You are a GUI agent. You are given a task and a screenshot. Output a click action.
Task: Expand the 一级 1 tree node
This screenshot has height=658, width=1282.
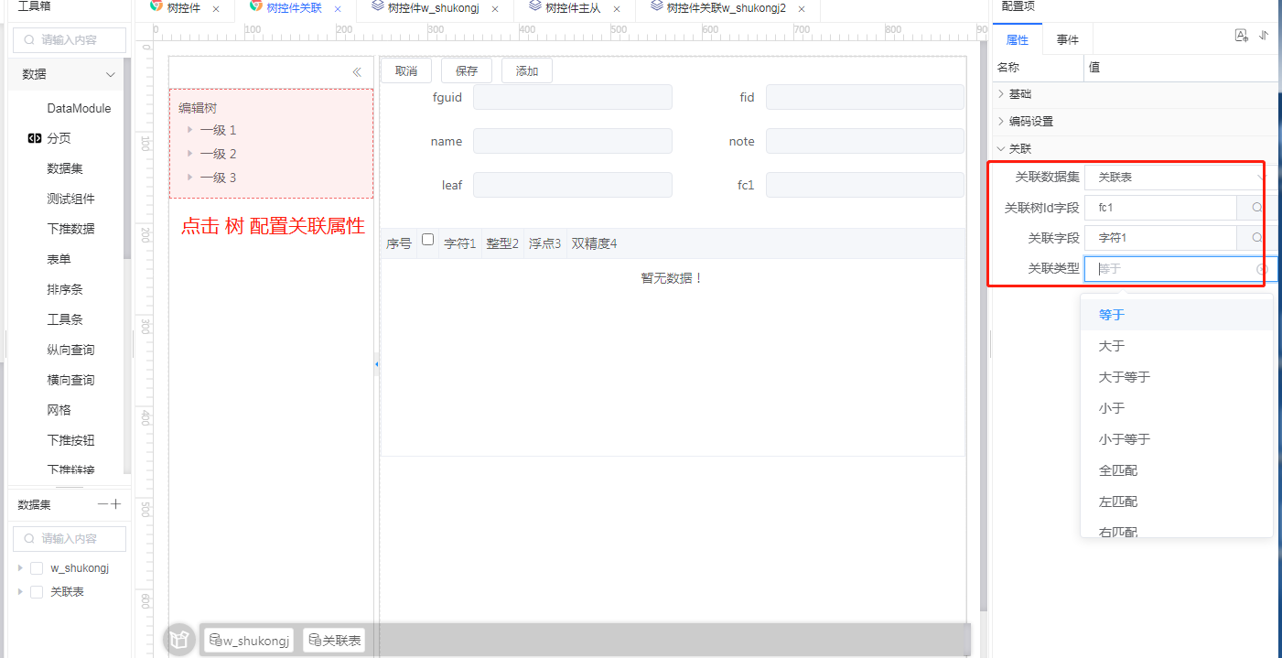(189, 130)
